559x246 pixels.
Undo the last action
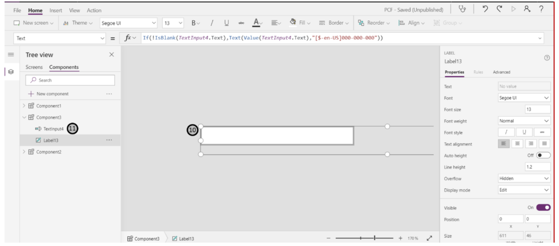485,10
